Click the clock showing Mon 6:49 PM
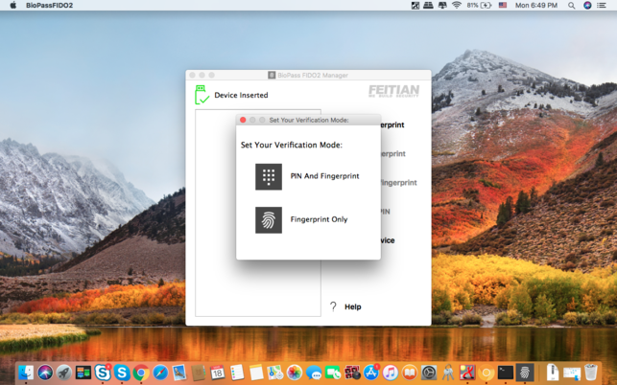 pyautogui.click(x=536, y=5)
